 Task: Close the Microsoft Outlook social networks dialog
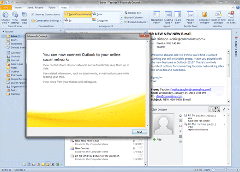click(144, 36)
